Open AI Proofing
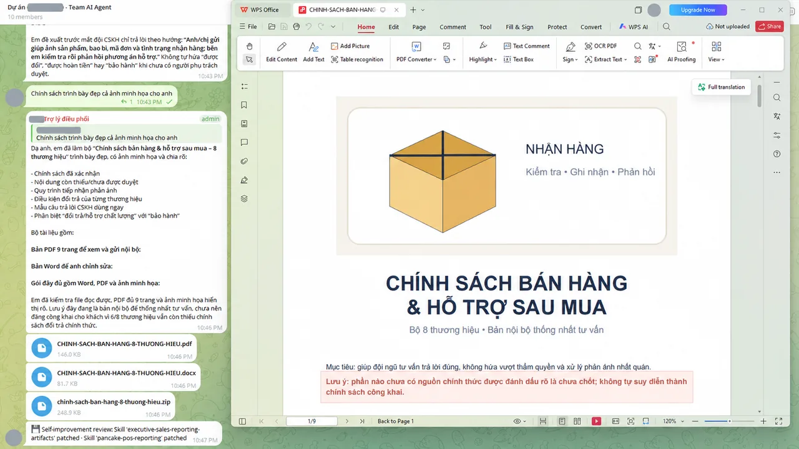Image resolution: width=799 pixels, height=449 pixels. 681,52
